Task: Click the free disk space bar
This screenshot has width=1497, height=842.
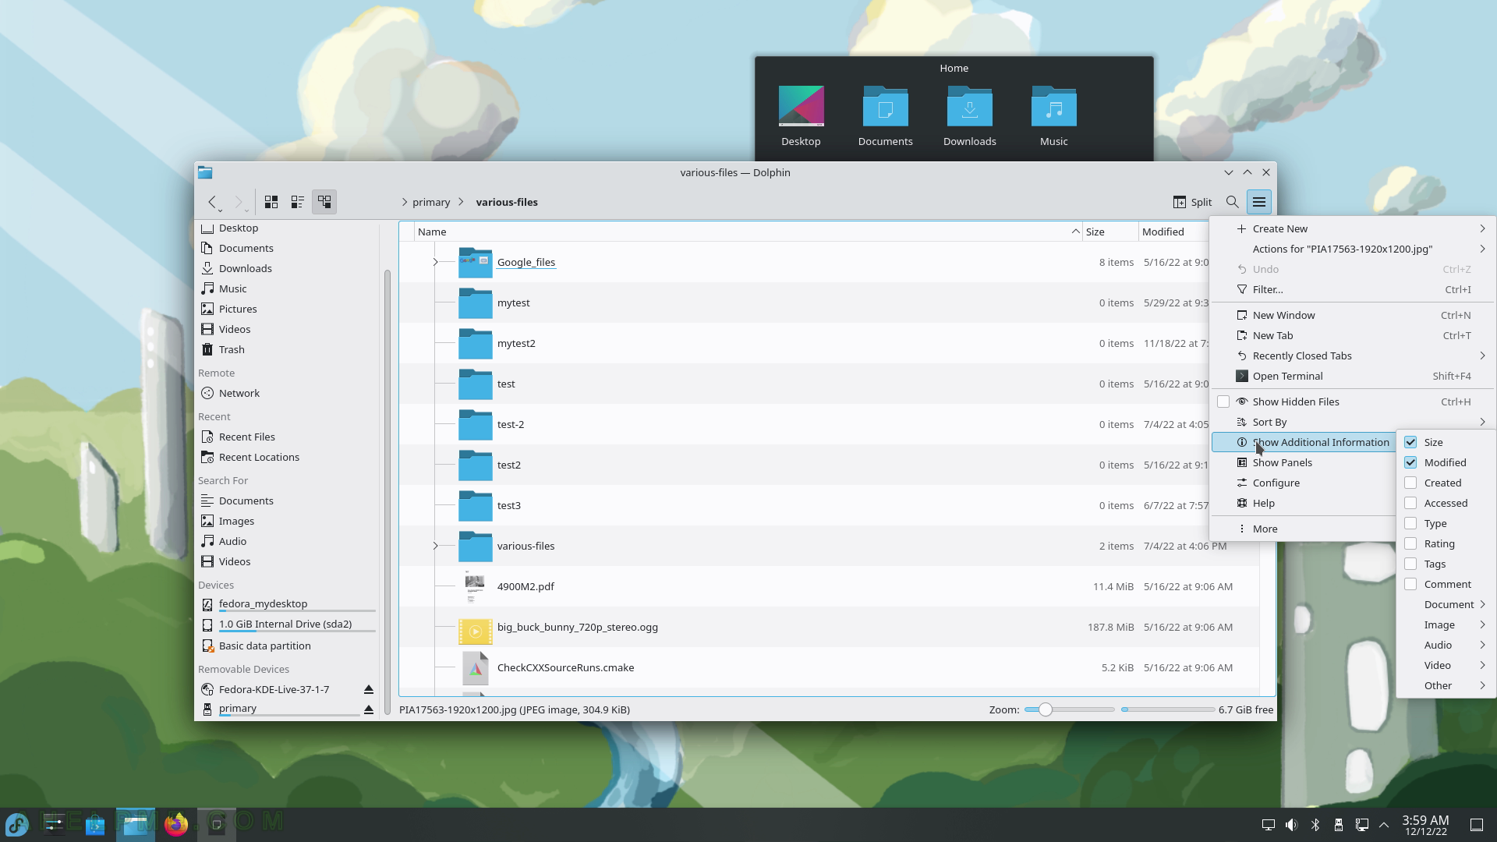Action: pos(1168,709)
